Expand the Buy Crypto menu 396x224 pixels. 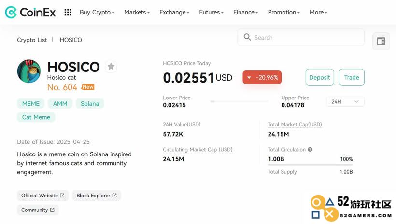(97, 12)
